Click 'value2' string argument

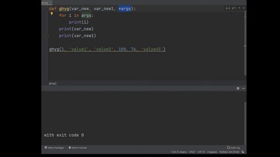(x=104, y=49)
